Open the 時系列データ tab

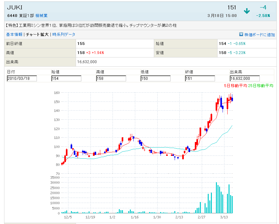64,35
